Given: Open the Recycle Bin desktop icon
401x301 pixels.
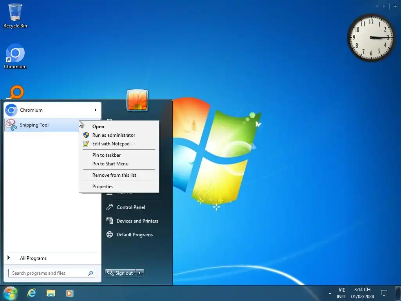Looking at the screenshot, I should (x=15, y=16).
